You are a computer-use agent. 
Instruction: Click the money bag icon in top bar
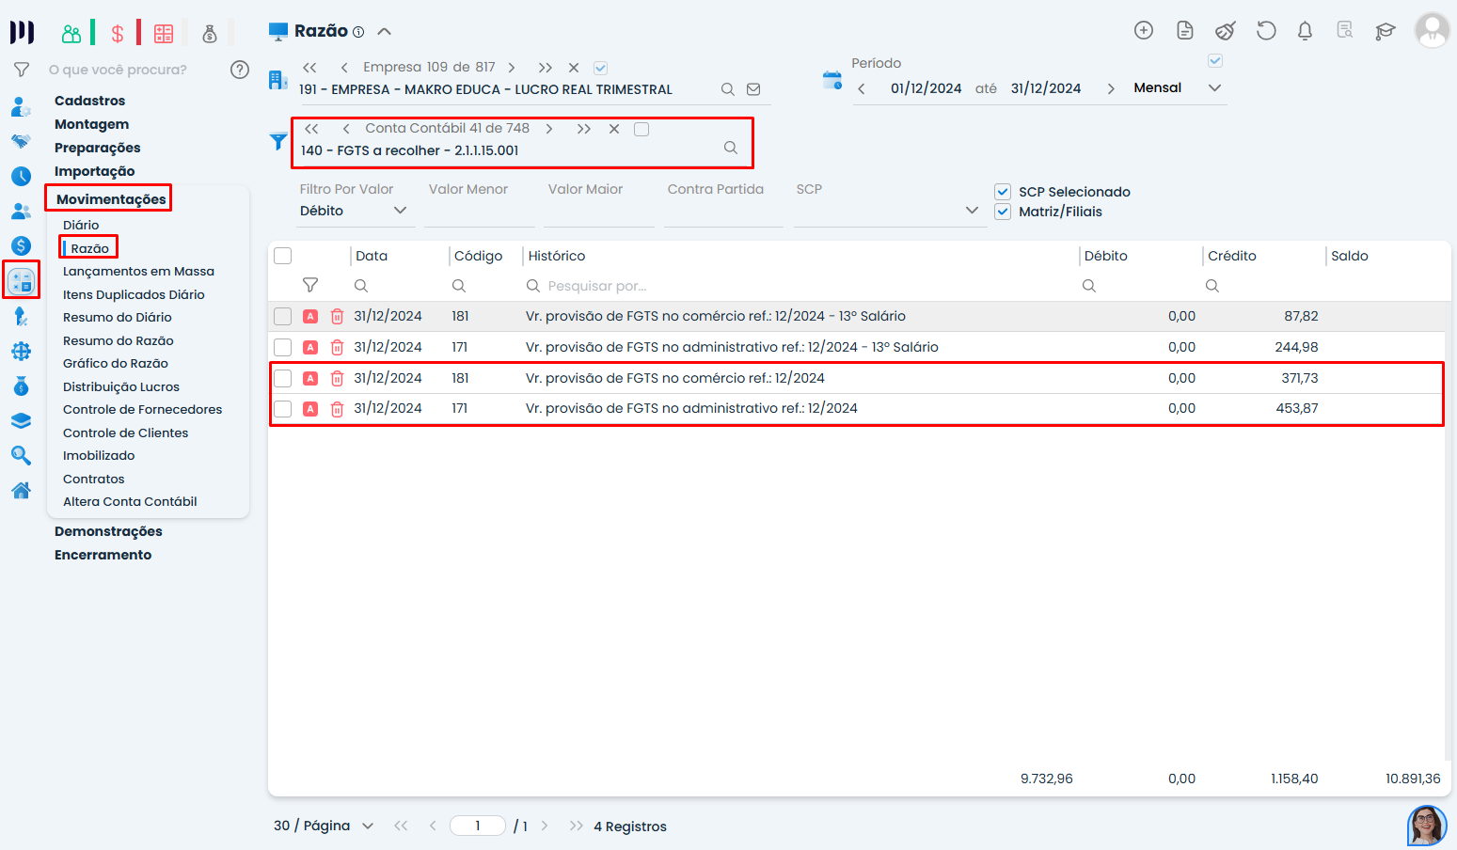click(x=210, y=34)
